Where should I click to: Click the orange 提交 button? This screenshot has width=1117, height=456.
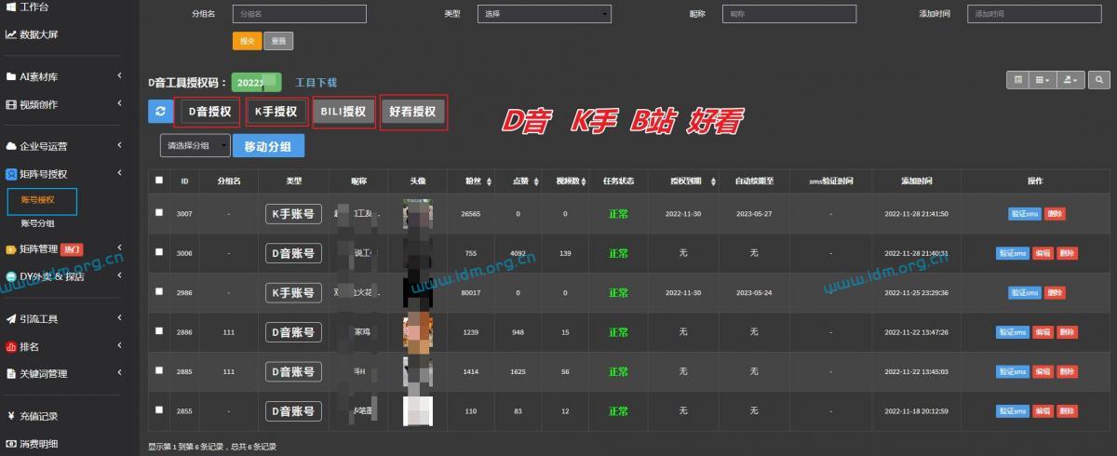pyautogui.click(x=247, y=41)
